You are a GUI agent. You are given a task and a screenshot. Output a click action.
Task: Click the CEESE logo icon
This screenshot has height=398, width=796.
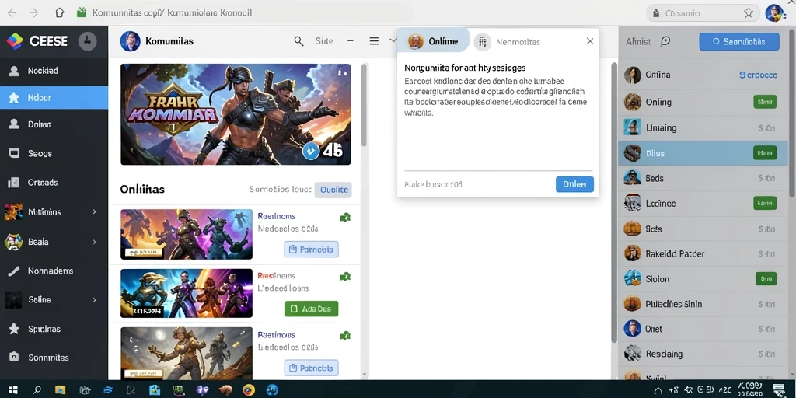click(14, 40)
